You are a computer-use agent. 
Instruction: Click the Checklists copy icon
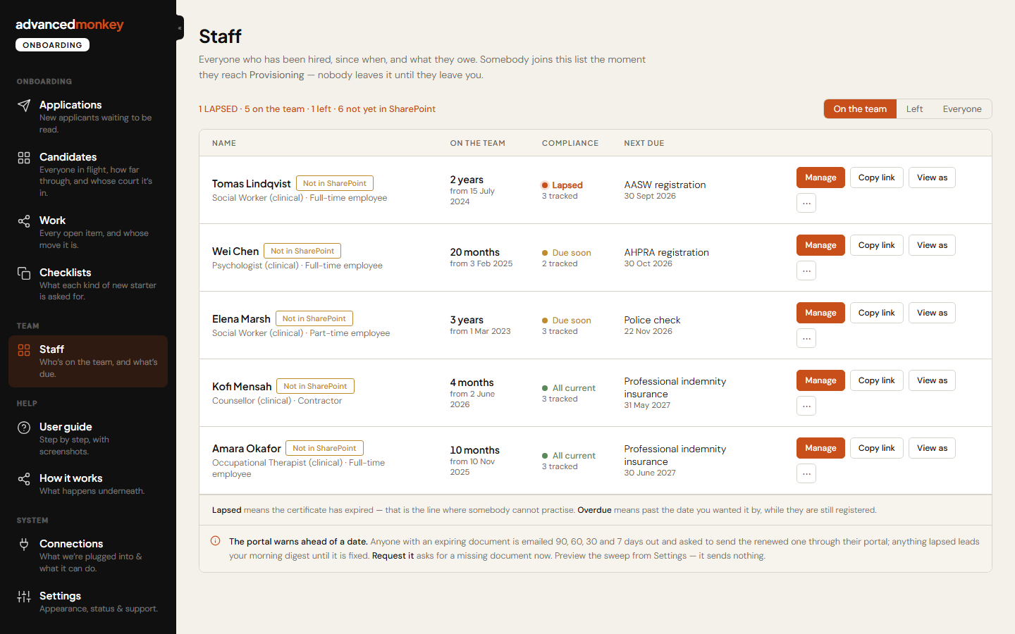[24, 273]
